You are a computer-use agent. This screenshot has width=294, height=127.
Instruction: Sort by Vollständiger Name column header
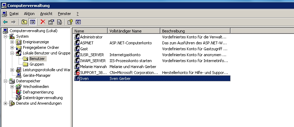tap(134, 31)
